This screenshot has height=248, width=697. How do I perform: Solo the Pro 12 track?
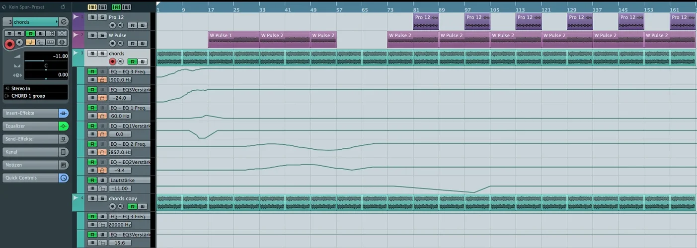tap(102, 17)
